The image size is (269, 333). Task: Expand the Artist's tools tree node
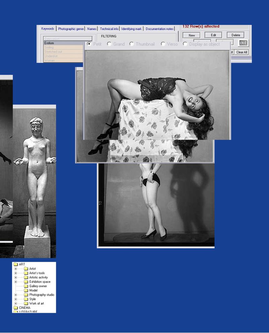(x=16, y=272)
